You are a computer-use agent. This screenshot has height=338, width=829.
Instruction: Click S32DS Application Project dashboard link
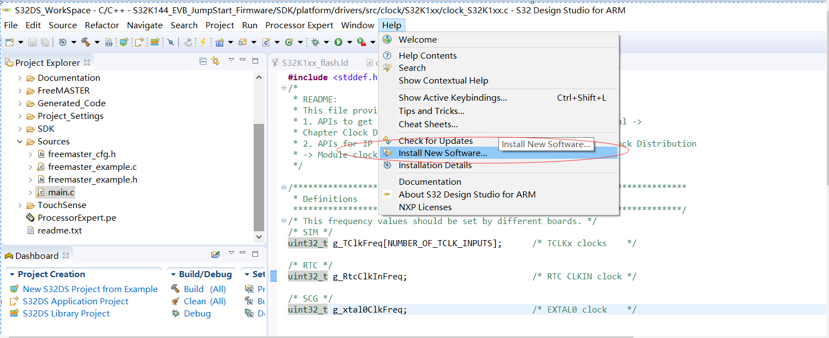(75, 301)
